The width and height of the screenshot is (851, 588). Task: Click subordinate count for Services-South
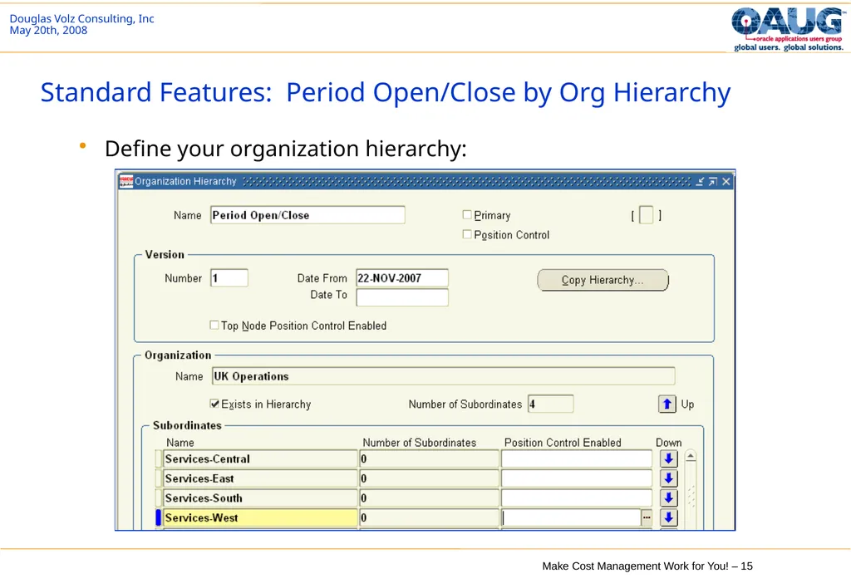pos(429,498)
